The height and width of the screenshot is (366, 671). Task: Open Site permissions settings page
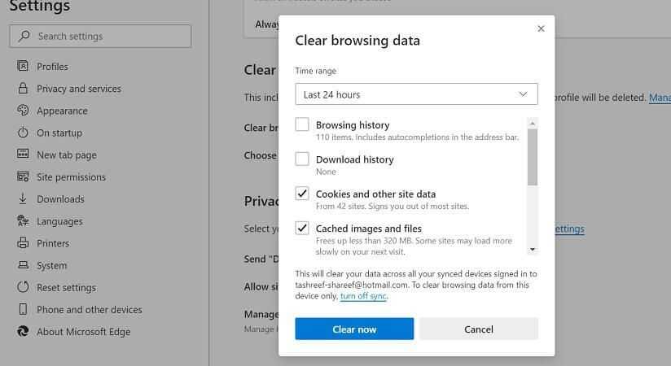[71, 177]
